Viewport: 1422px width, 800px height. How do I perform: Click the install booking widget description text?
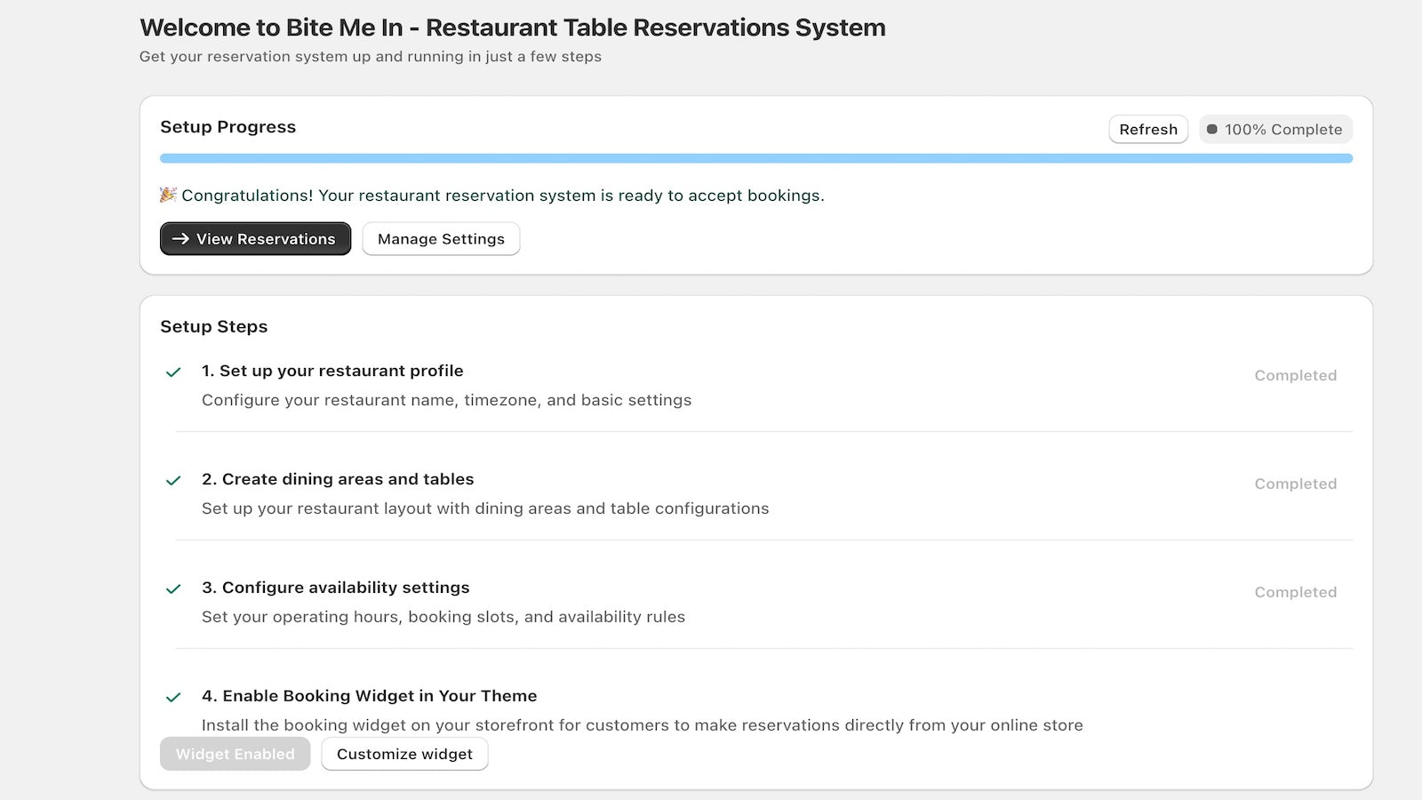click(643, 725)
